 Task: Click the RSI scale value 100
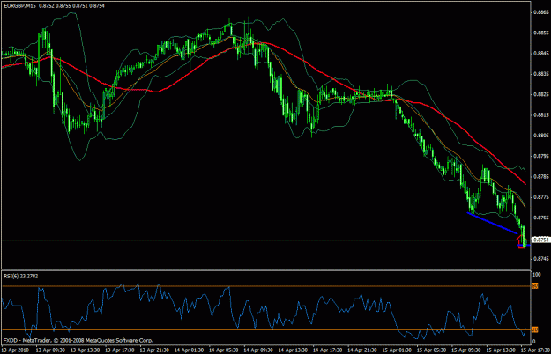click(x=537, y=275)
